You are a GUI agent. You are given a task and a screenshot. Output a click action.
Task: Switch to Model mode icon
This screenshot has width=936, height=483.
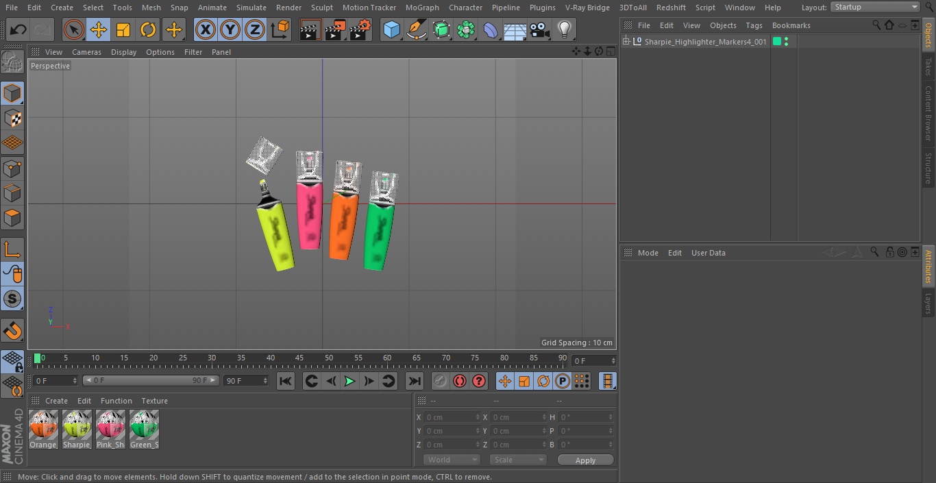click(12, 93)
